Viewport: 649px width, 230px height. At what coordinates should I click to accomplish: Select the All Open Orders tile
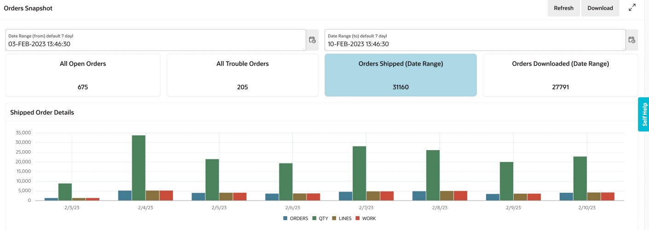click(83, 75)
